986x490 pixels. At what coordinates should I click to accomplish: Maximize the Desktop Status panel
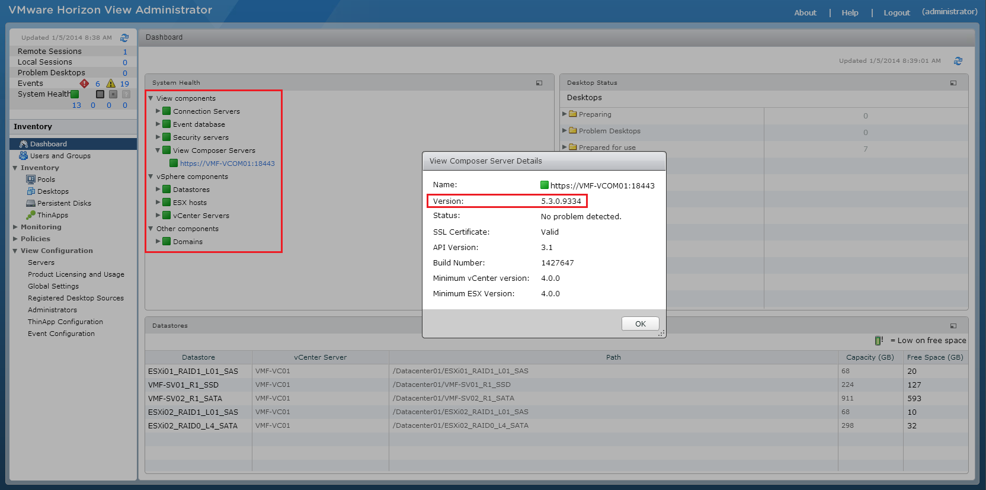(953, 83)
